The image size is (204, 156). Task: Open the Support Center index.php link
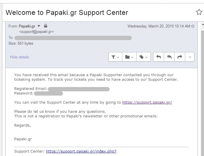pyautogui.click(x=81, y=151)
